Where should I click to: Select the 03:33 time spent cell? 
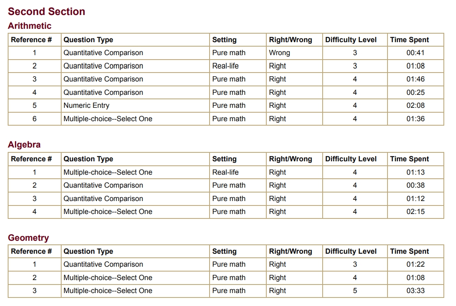coord(415,291)
